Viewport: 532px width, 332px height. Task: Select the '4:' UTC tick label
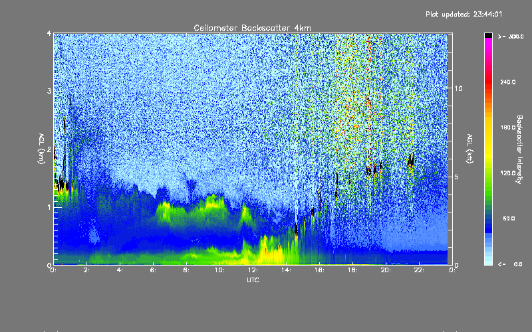point(120,270)
